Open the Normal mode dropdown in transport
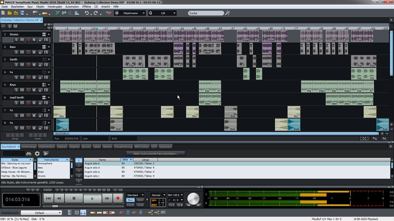The width and height of the screenshot is (394, 221). coord(158,195)
